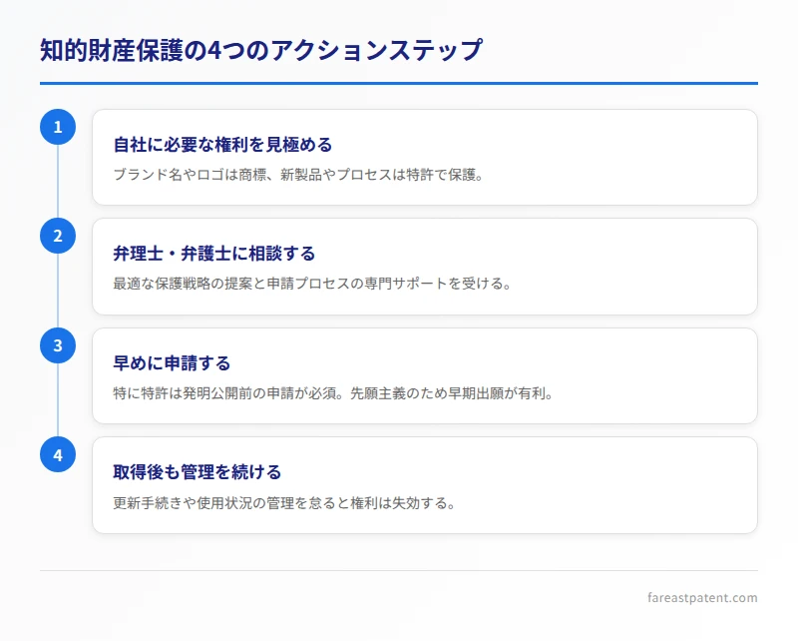Select the blue circle next to 自社に必要な権利を見極める
The height and width of the screenshot is (641, 798).
coord(59,127)
